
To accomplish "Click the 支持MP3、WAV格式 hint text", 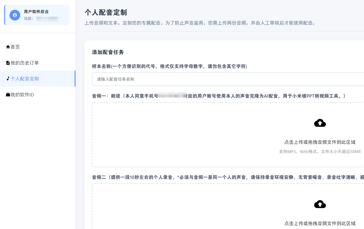I will pyautogui.click(x=320, y=152).
